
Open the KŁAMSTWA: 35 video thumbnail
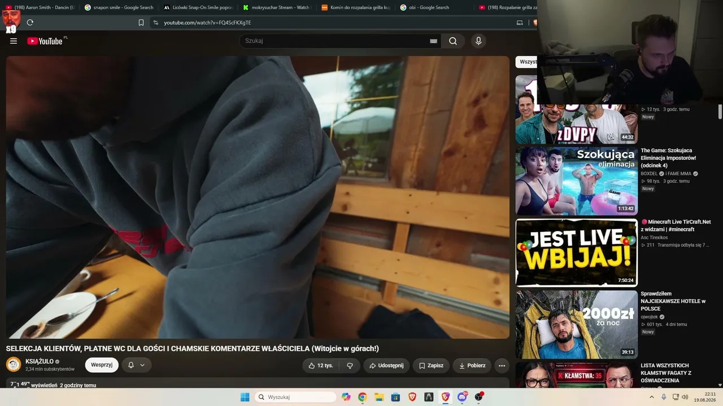tap(576, 375)
